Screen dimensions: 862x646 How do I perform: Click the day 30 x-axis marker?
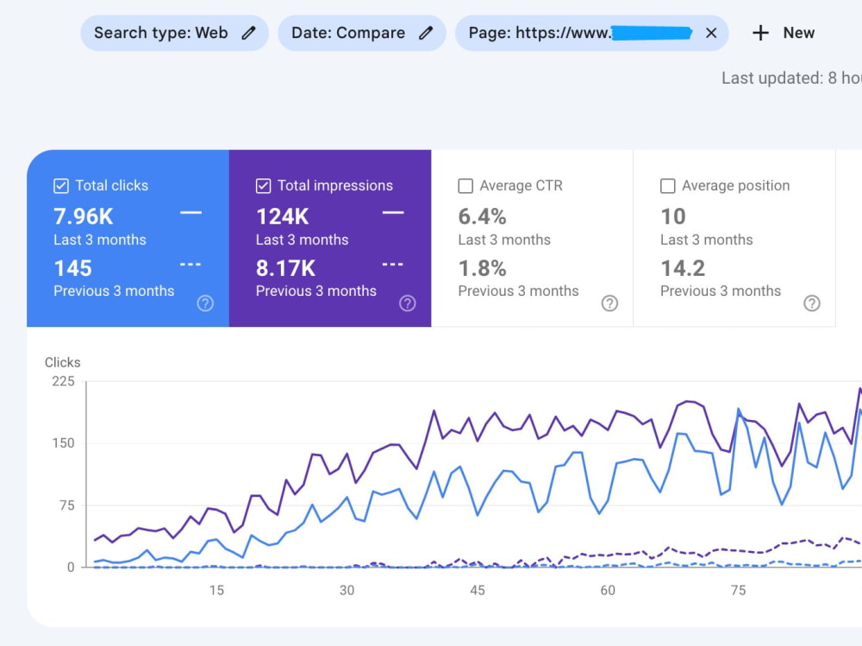pyautogui.click(x=347, y=591)
